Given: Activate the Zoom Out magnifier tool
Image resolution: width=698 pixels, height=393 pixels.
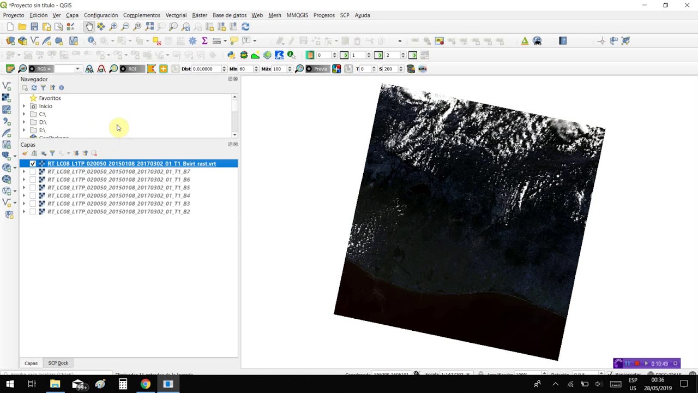Looking at the screenshot, I should 125,27.
